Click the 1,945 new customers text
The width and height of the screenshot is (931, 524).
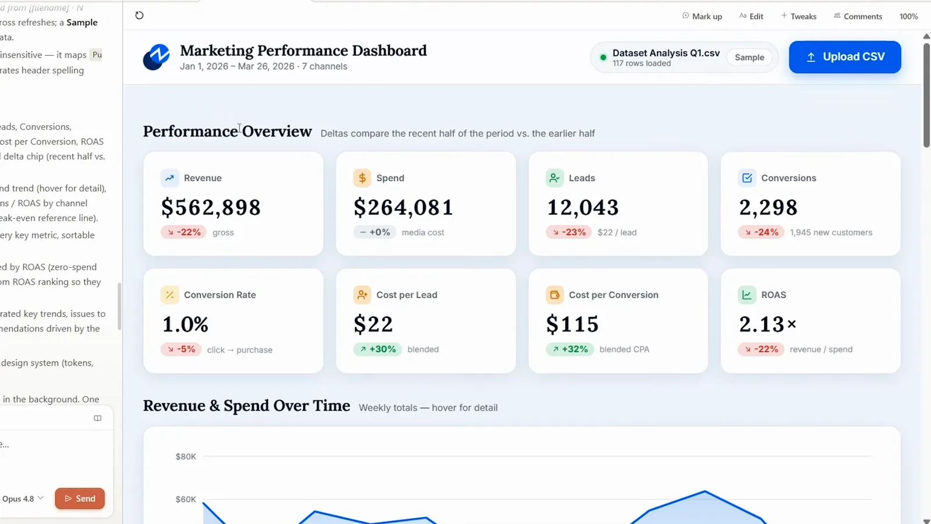831,232
